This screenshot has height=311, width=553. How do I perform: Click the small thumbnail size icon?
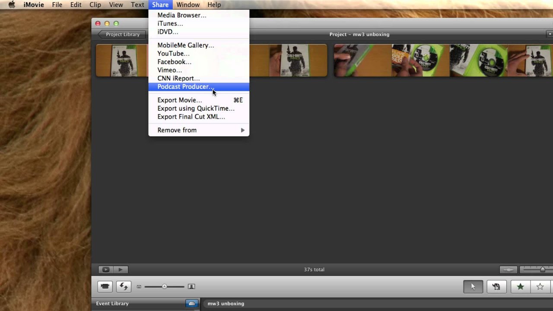(139, 287)
